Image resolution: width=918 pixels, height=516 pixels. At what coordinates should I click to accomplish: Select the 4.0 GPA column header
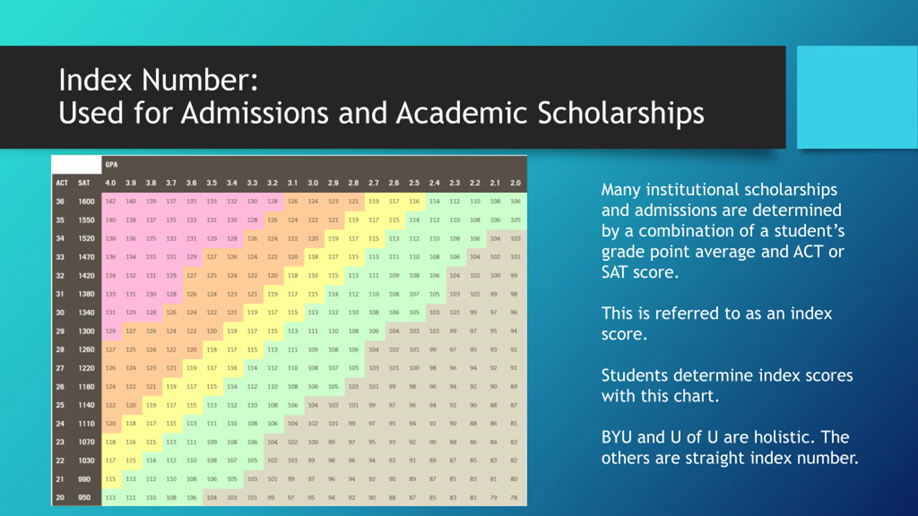pyautogui.click(x=110, y=183)
